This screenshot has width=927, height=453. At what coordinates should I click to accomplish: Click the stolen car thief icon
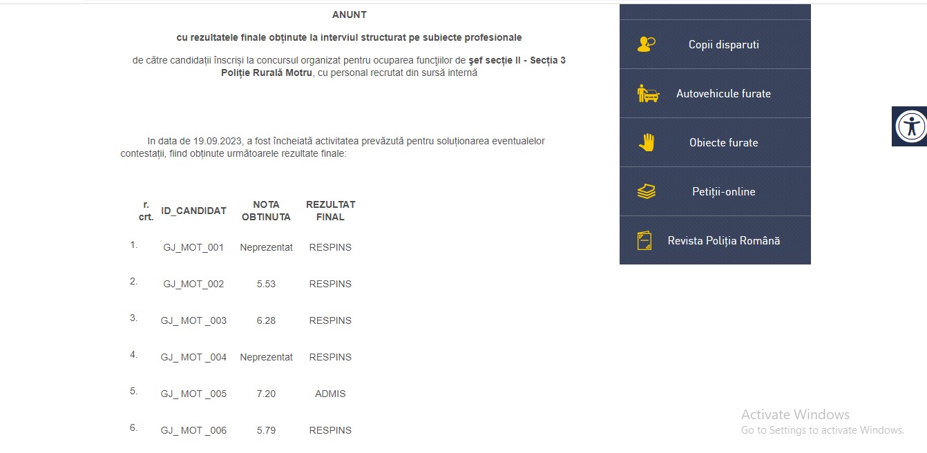tap(647, 94)
